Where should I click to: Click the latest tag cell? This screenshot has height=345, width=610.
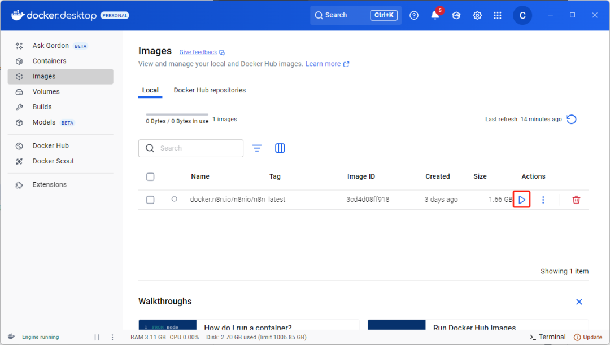tap(277, 200)
